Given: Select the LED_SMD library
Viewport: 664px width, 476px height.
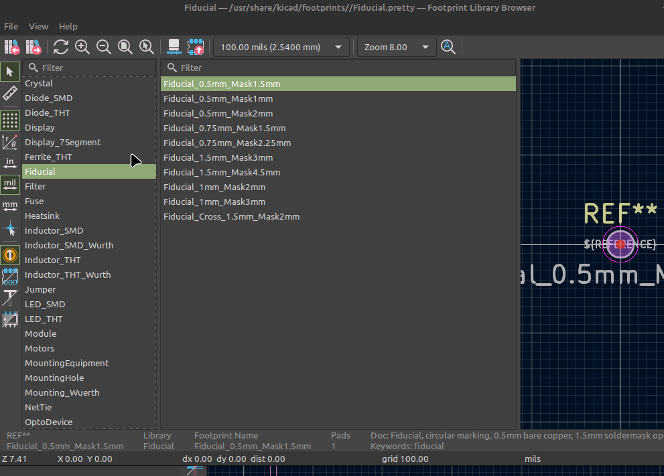Looking at the screenshot, I should (45, 304).
